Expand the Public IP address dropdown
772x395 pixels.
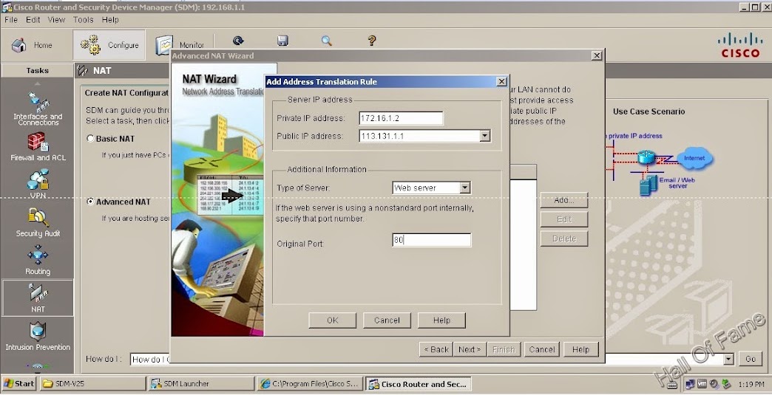(x=485, y=136)
